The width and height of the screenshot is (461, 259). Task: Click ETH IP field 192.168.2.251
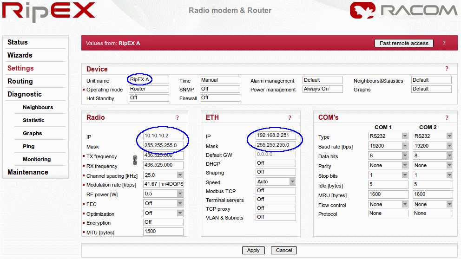pos(276,136)
